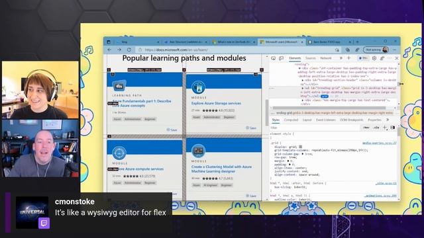Click the align-items: center declaration
The image size is (424, 238).
click(291, 168)
